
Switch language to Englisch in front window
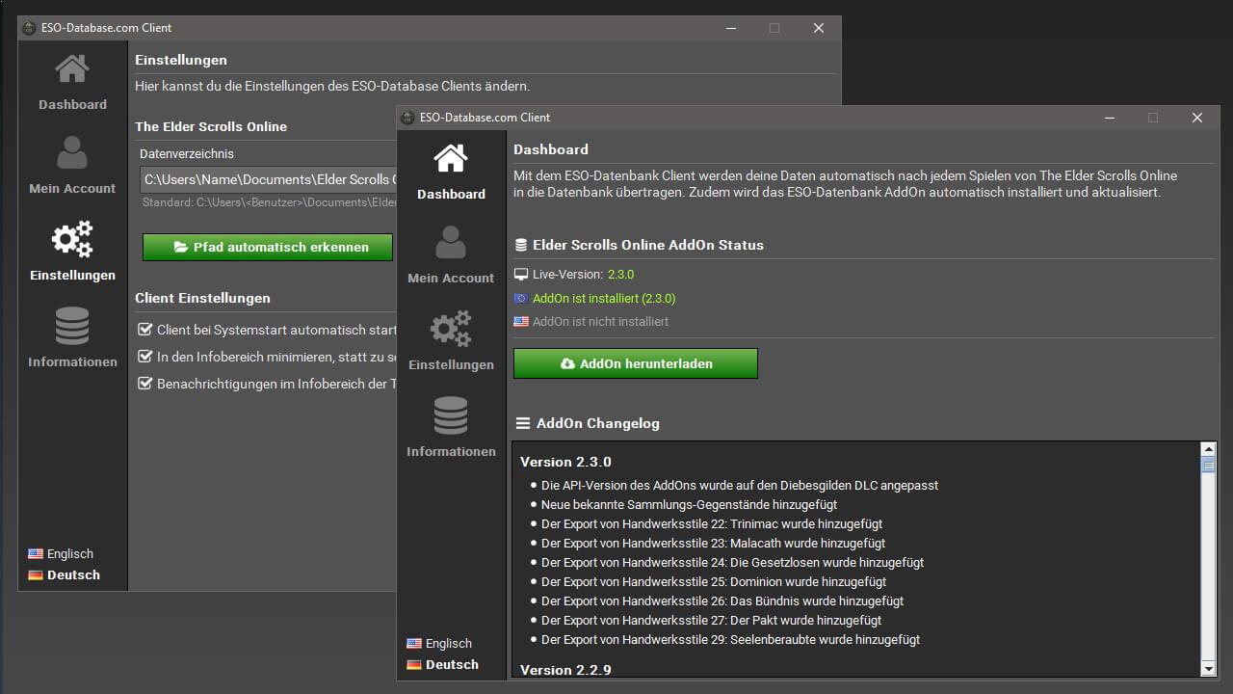pyautogui.click(x=449, y=644)
